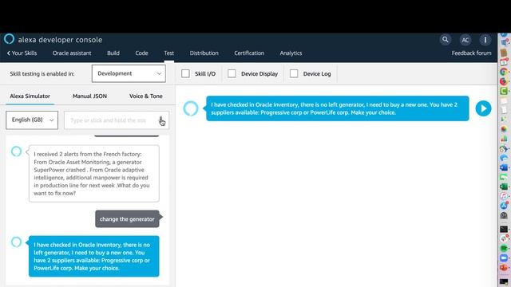Open the three-dot more options menu
This screenshot has height=287, width=511.
point(485,40)
